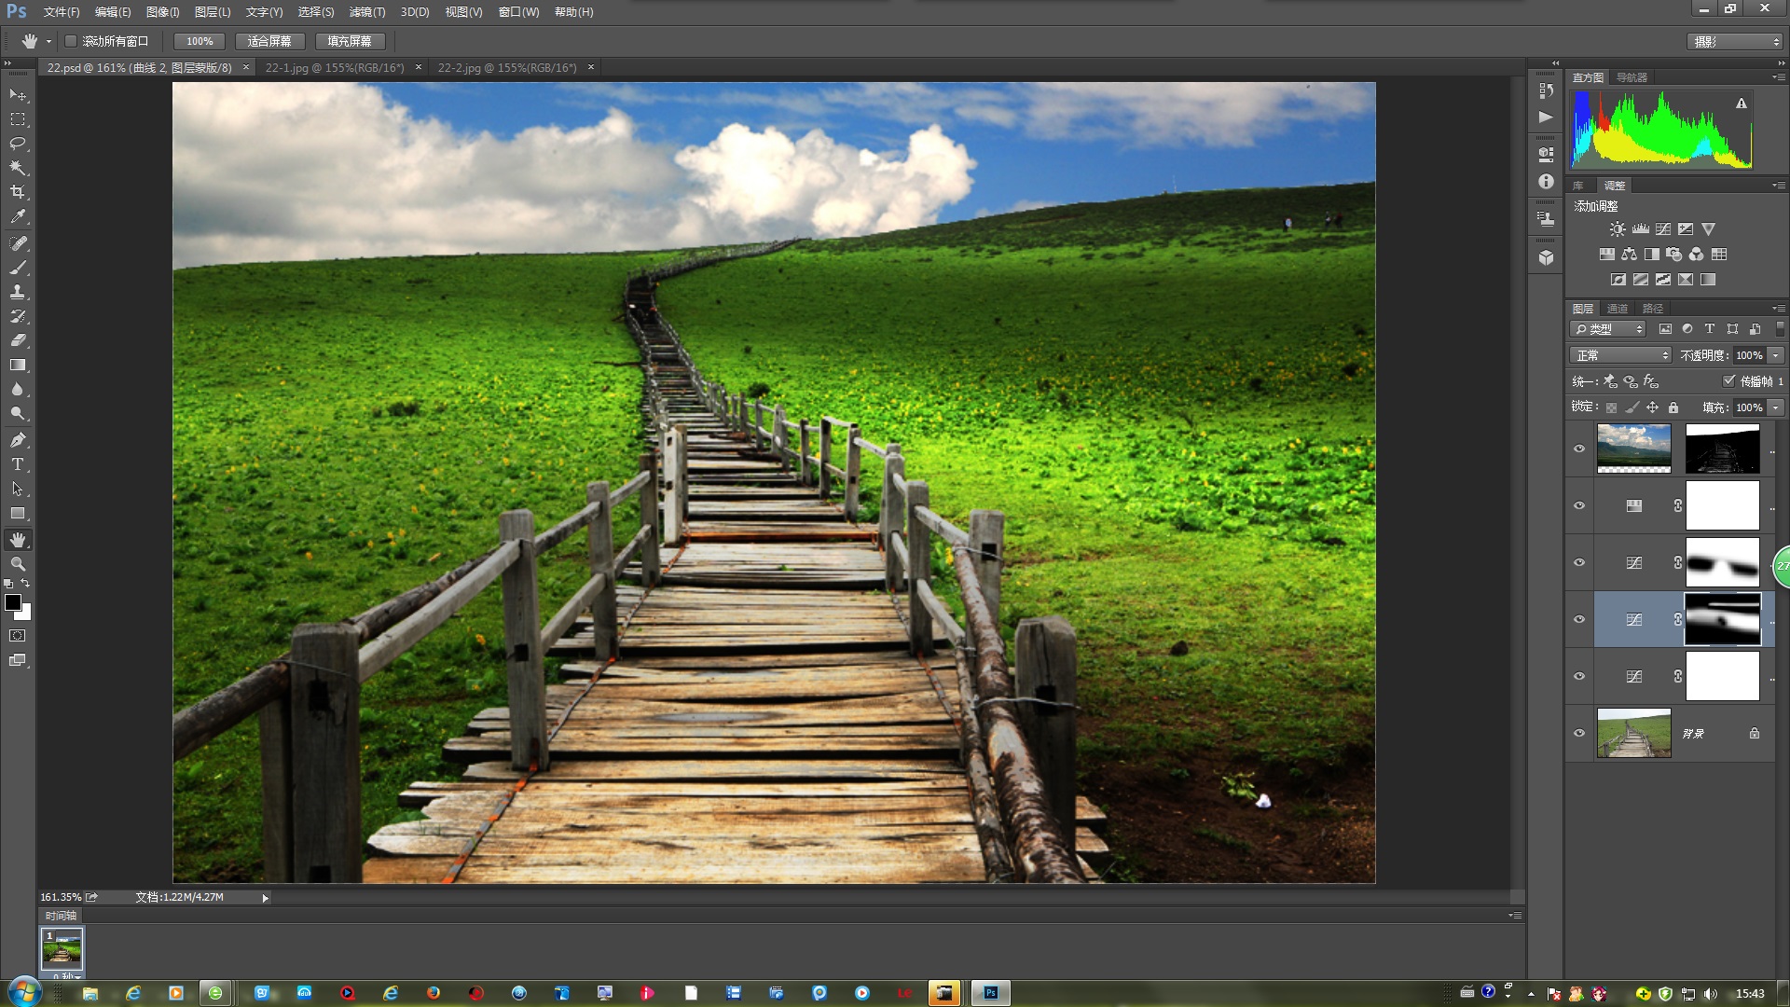Open the Hand tool preset picker
Viewport: 1790px width, 1007px height.
pos(48,41)
